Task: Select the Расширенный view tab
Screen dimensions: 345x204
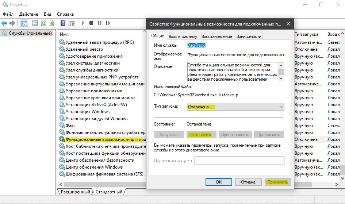Action: [x=75, y=192]
